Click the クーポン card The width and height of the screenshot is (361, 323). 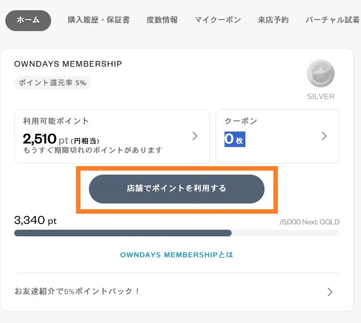click(x=277, y=136)
